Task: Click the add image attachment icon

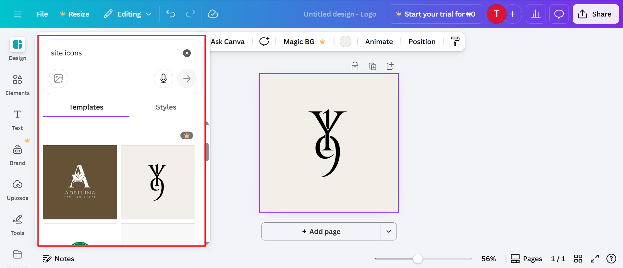Action: click(x=58, y=78)
